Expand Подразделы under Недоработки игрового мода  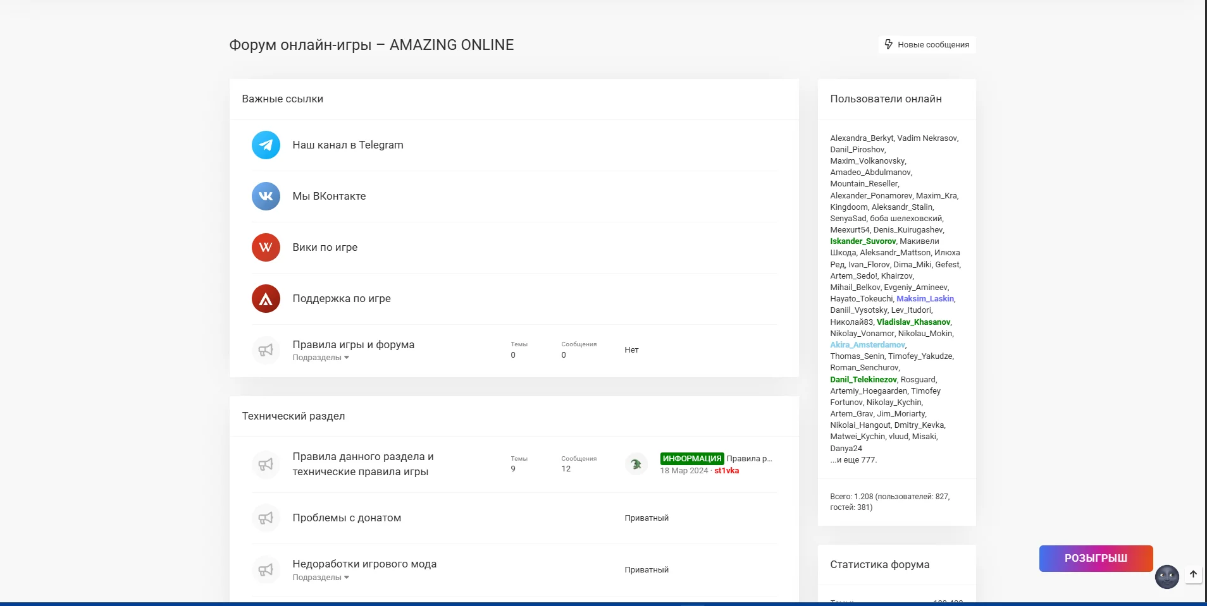(x=320, y=578)
